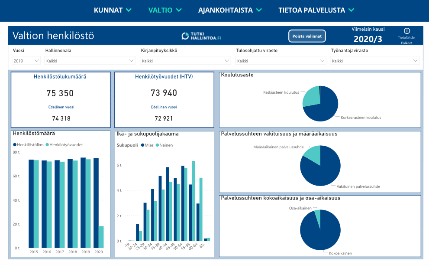Click the Henkilöstölukumäärä card

click(x=60, y=100)
